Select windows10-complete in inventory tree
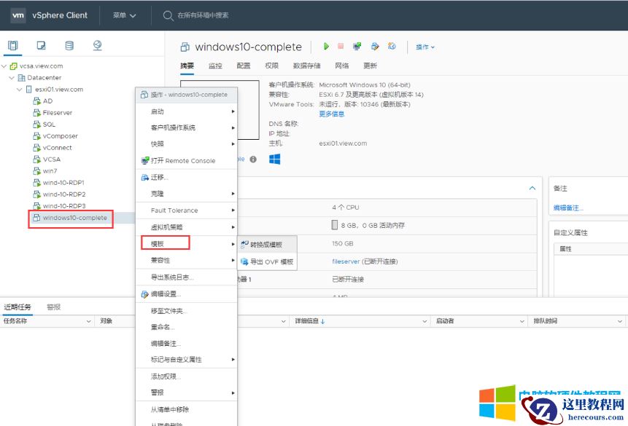Viewport: 628px width, 426px height. [x=74, y=218]
